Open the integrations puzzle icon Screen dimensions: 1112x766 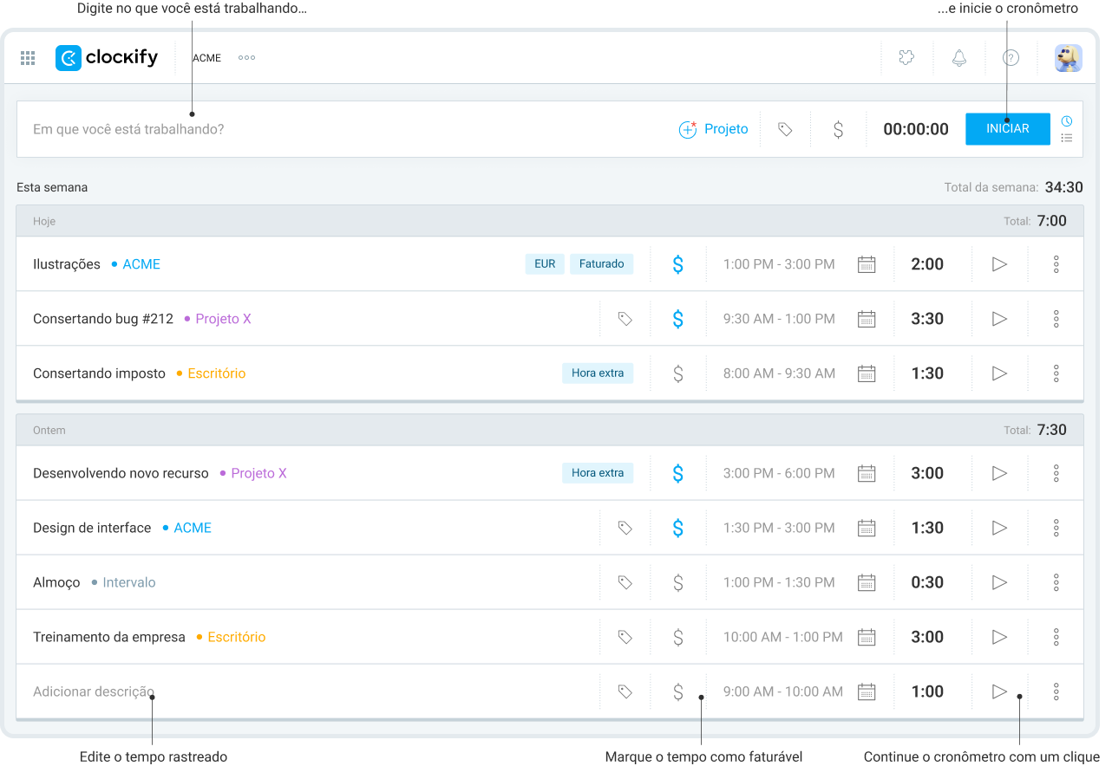point(906,57)
